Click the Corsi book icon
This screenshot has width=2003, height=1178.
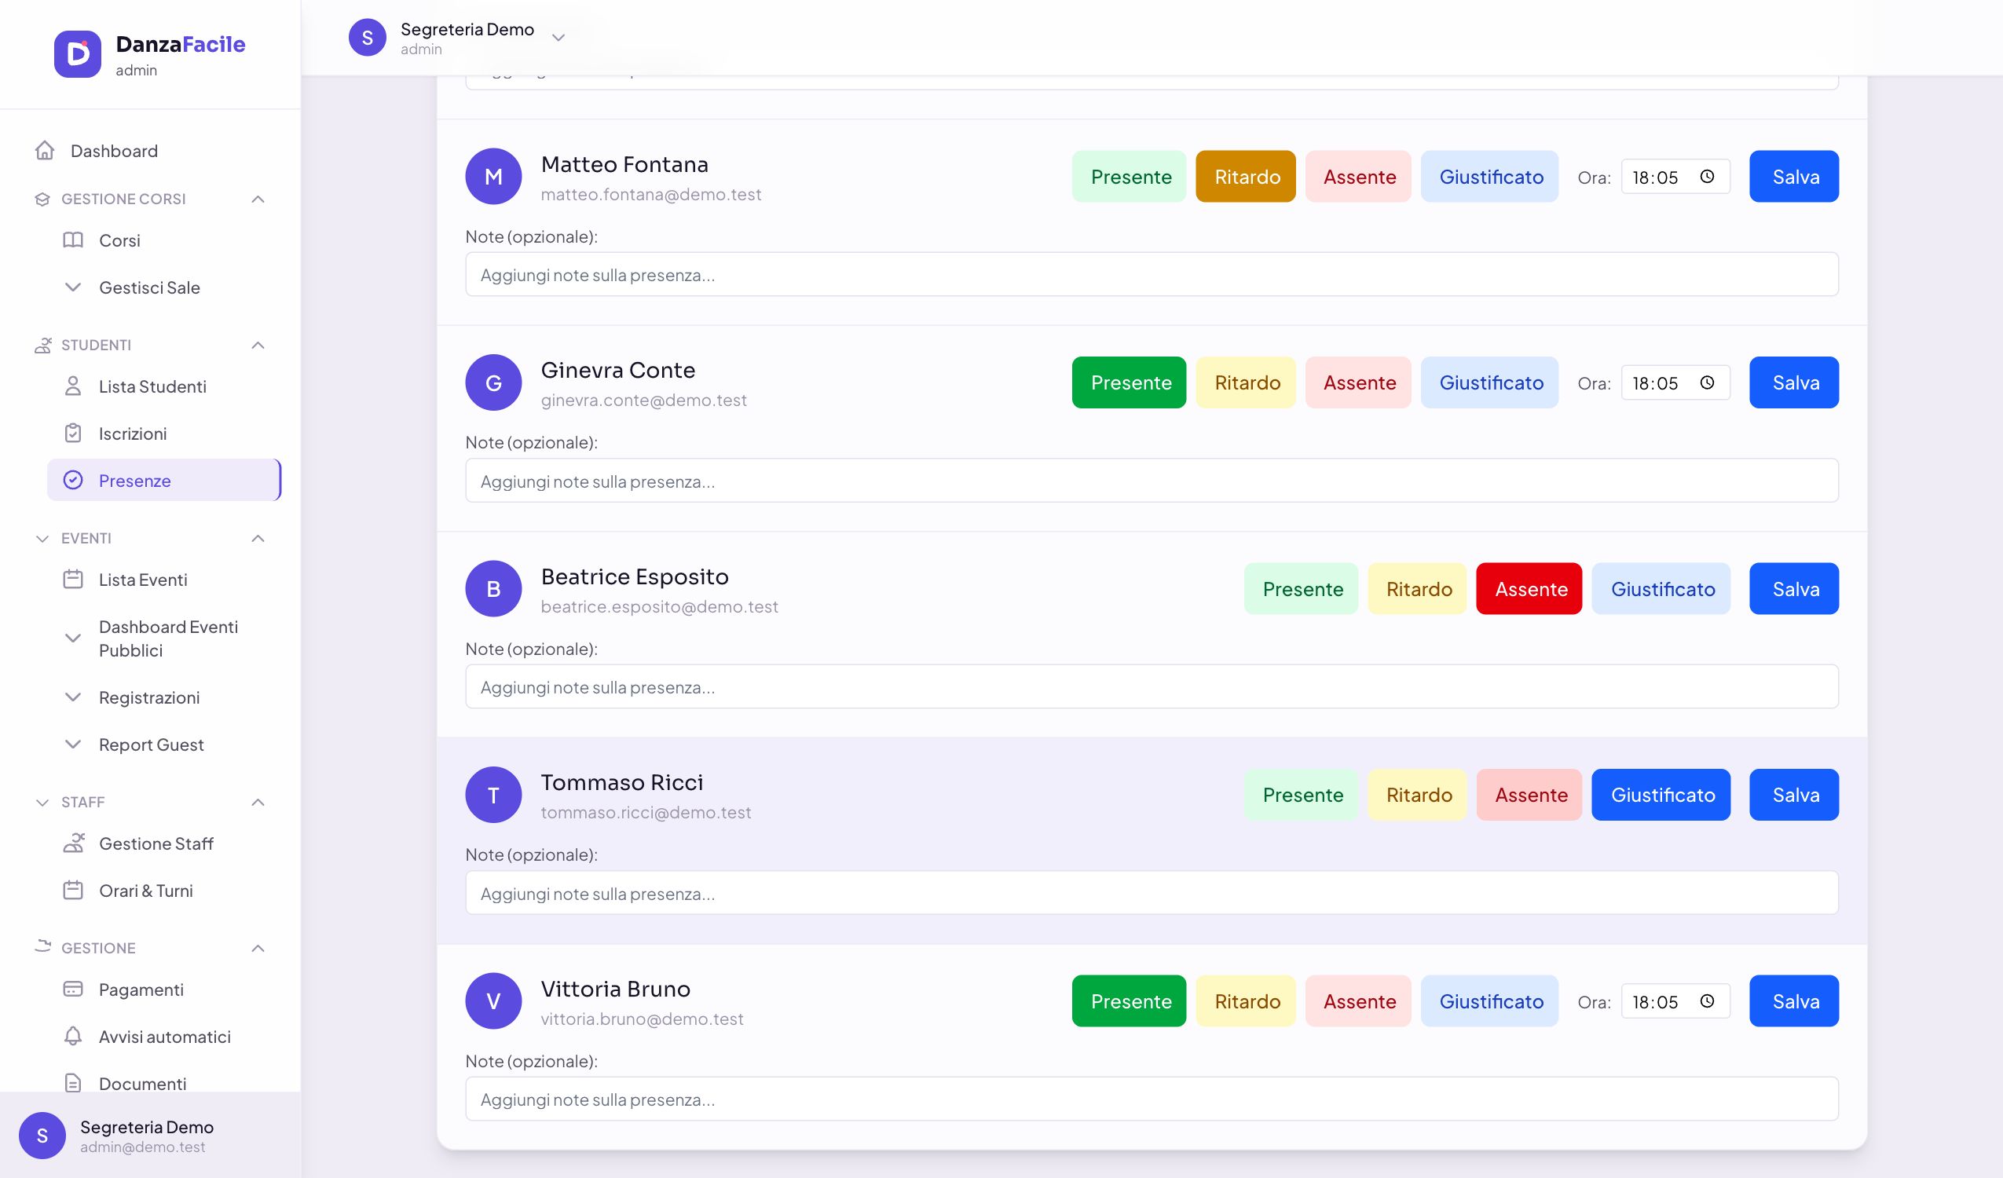pos(73,240)
